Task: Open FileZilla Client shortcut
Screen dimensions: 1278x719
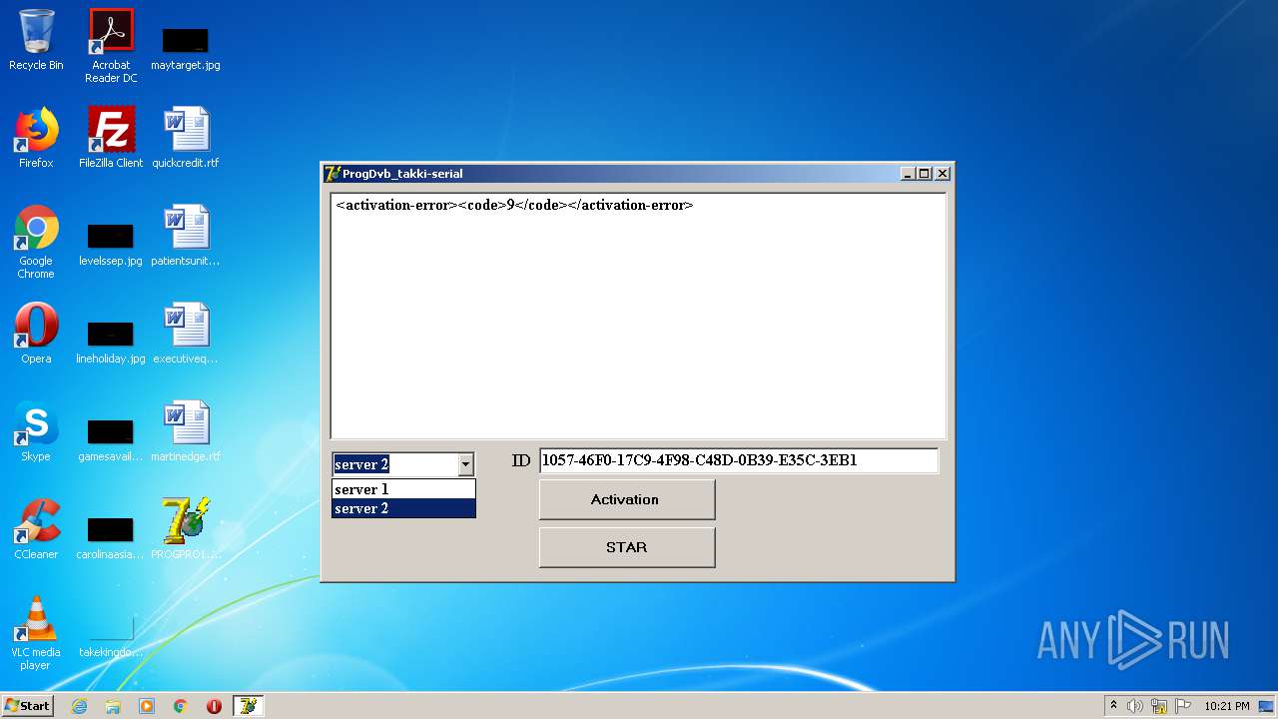Action: coord(111,138)
